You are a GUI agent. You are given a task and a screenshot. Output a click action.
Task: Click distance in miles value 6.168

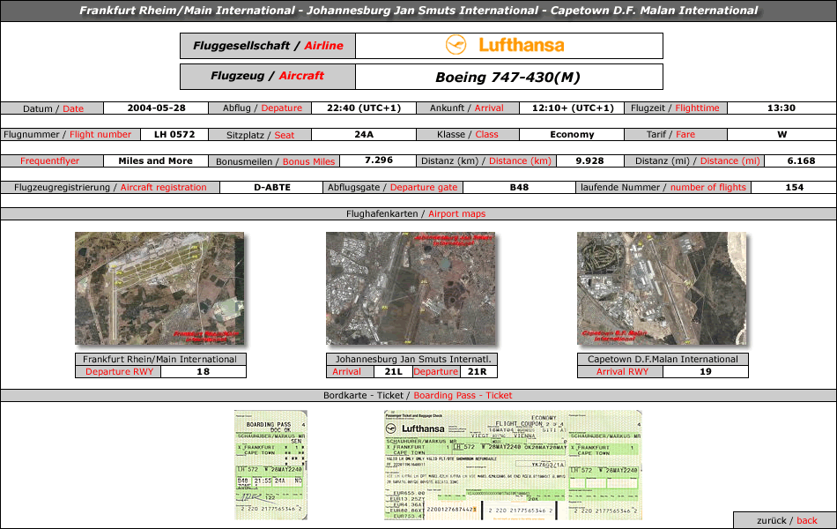coord(801,160)
